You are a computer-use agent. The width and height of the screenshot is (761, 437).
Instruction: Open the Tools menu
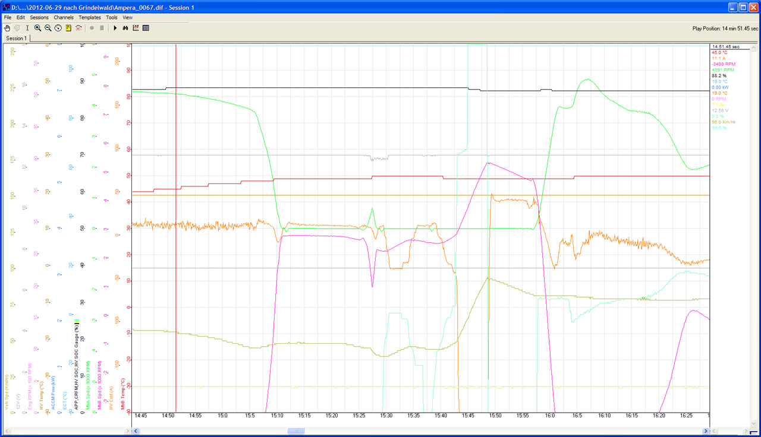(112, 18)
